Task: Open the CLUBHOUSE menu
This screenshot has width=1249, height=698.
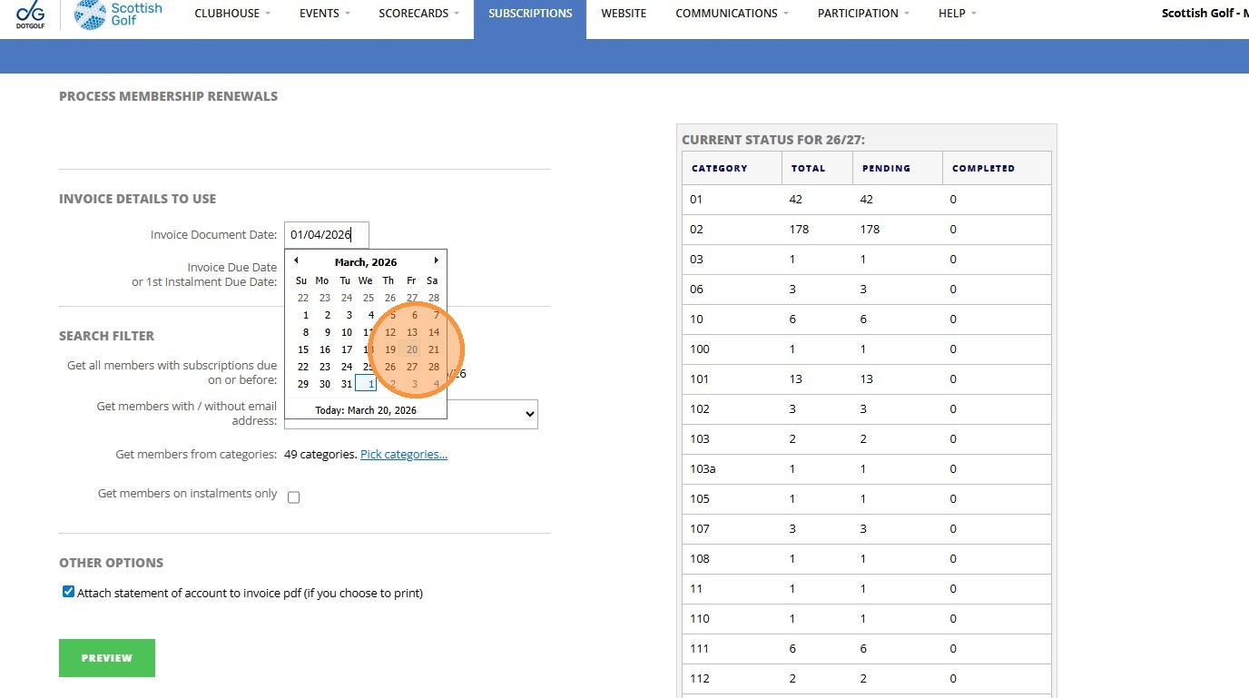Action: (232, 14)
